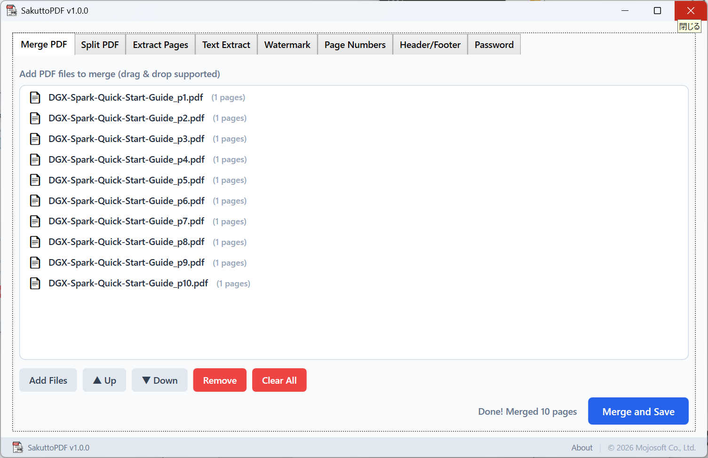
Task: Click the SakuttoPDF logo in the title bar
Action: pos(11,10)
